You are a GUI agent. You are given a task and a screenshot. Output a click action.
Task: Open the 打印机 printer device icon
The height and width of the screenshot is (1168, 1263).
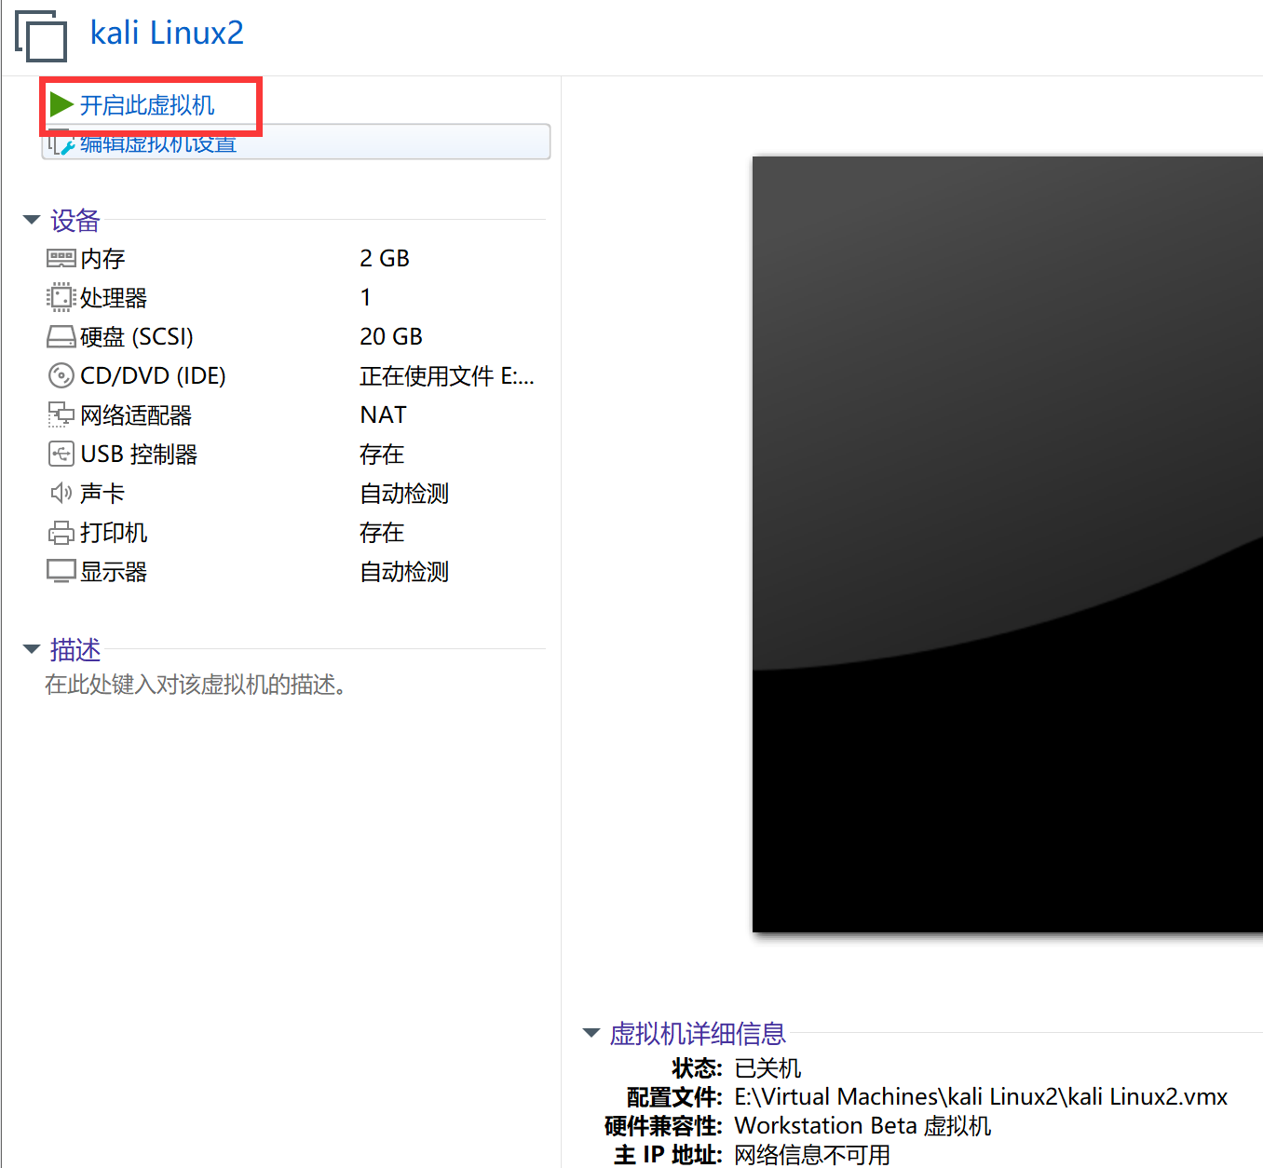(60, 532)
